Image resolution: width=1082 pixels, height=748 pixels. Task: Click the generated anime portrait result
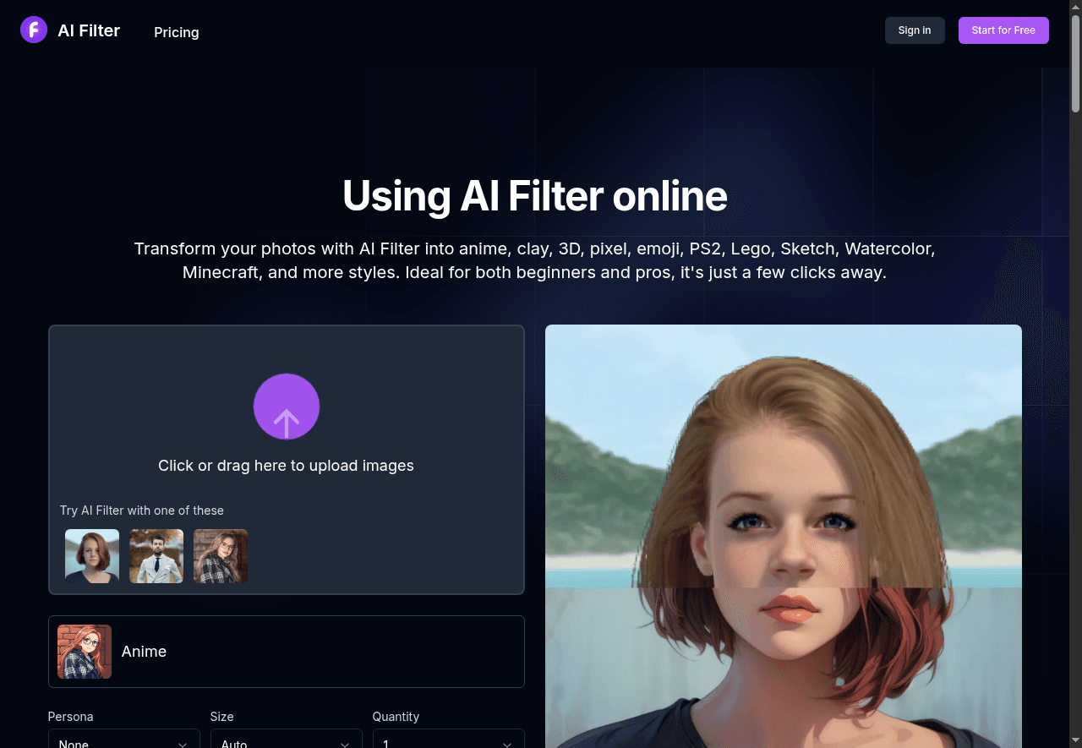pyautogui.click(x=783, y=536)
